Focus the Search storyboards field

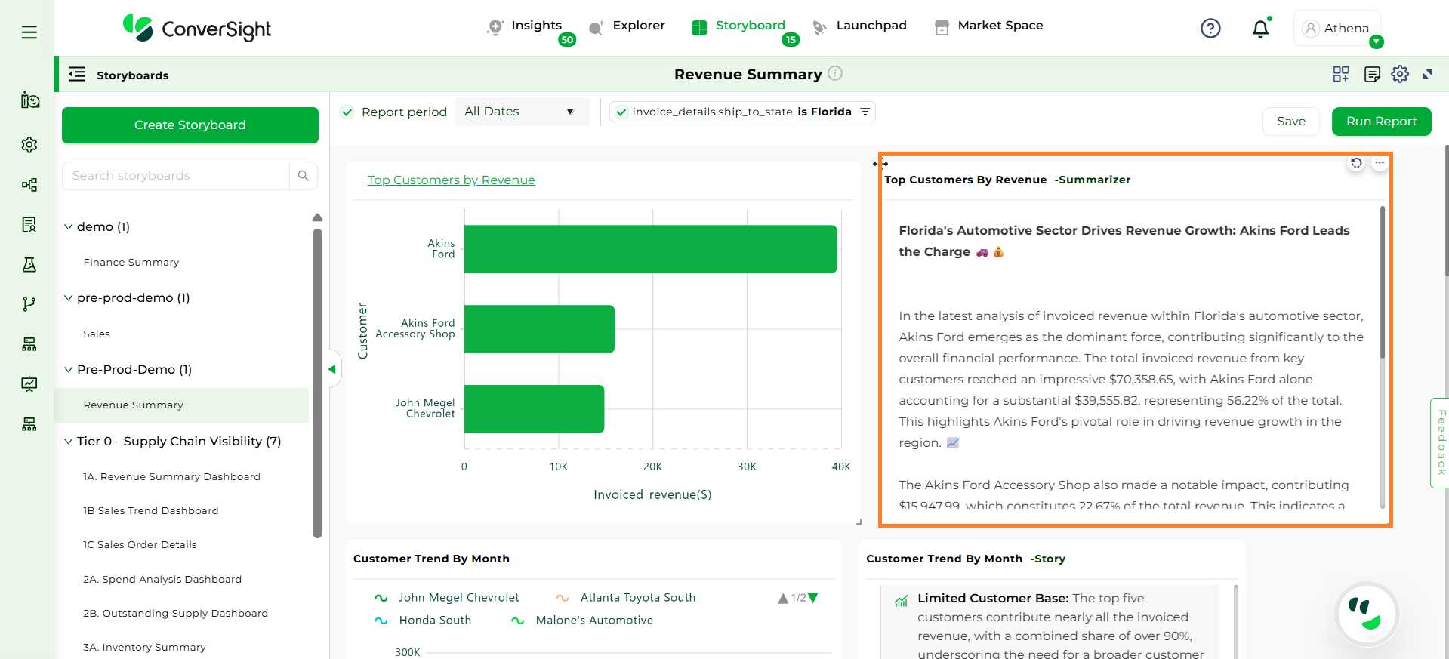[x=177, y=176]
